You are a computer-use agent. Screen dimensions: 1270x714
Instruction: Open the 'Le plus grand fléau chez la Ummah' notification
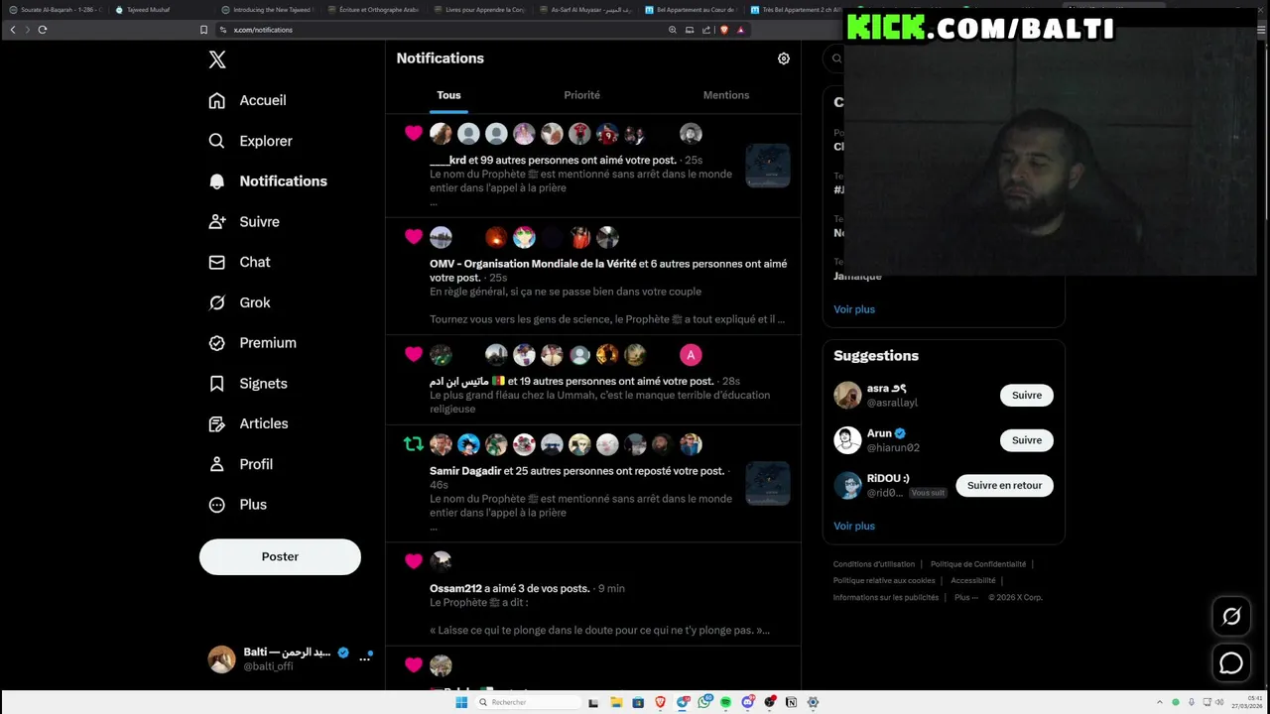click(593, 380)
